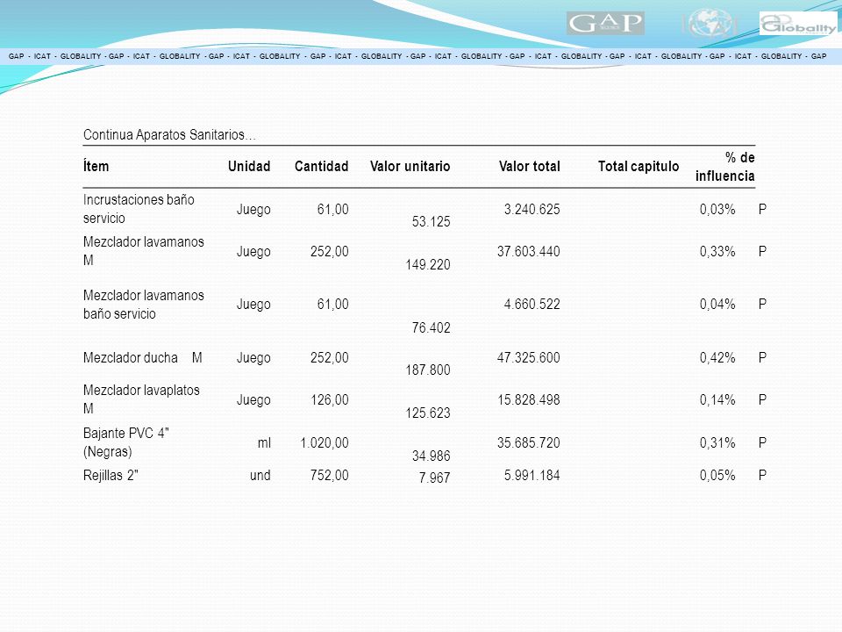Click the total value 5.991.184
Screen dimensions: 842x632
pyautogui.click(x=532, y=476)
